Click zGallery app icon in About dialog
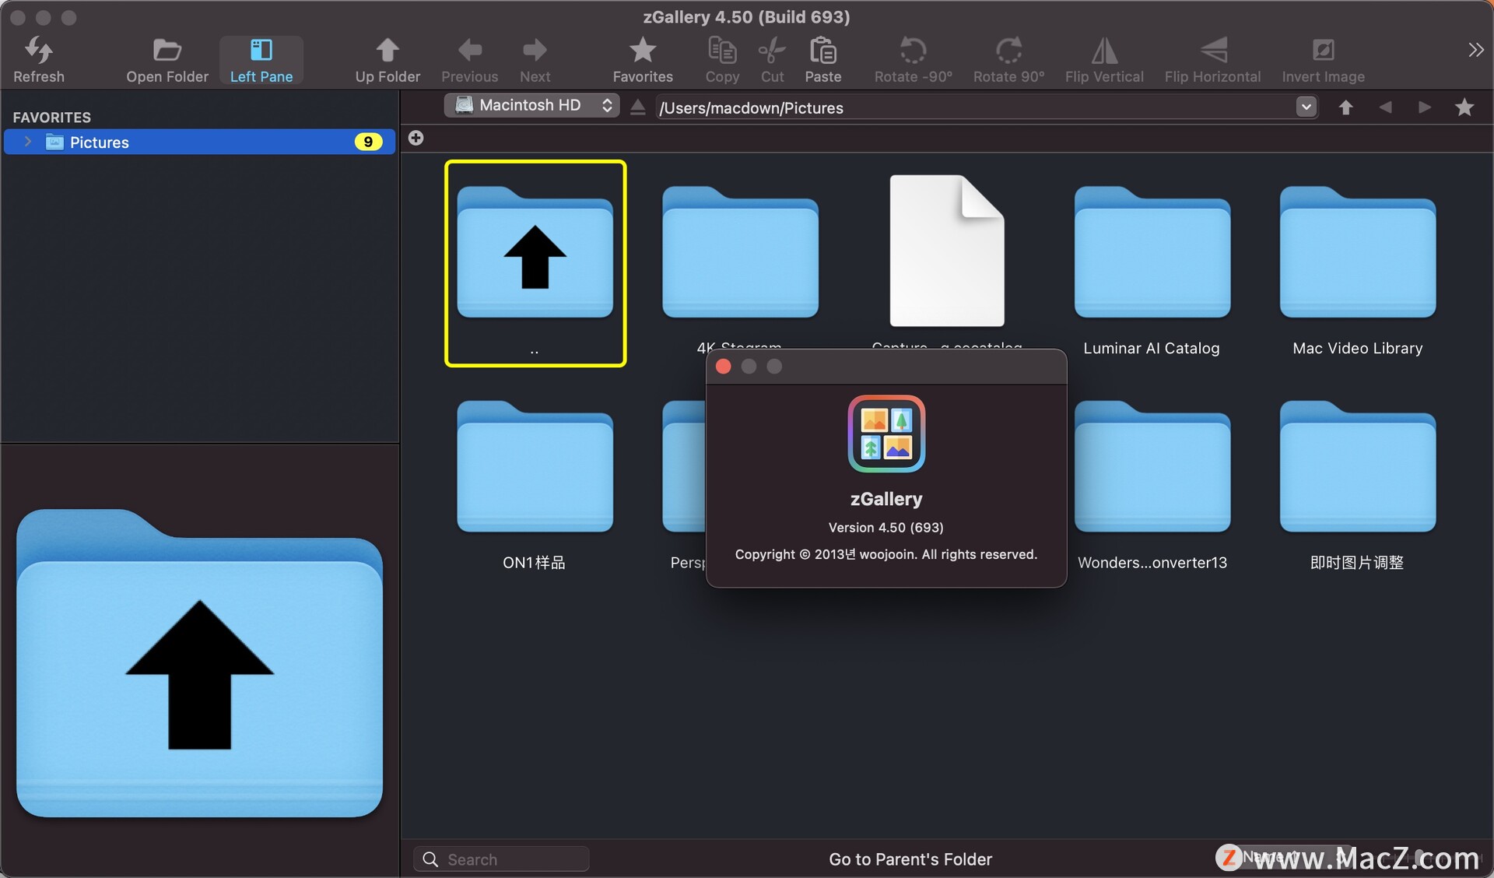 coord(886,434)
